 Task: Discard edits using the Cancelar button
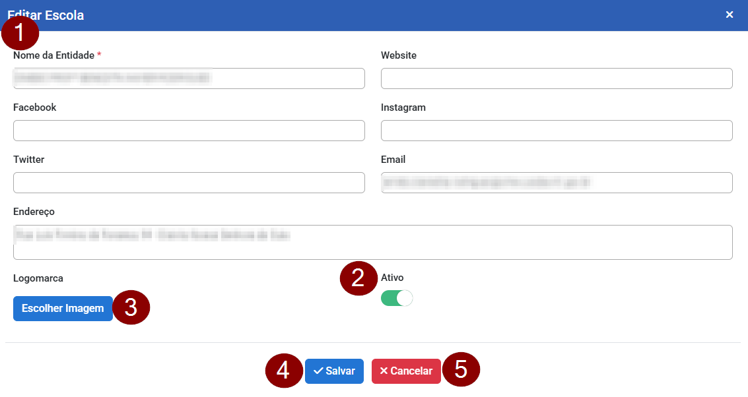pos(406,371)
